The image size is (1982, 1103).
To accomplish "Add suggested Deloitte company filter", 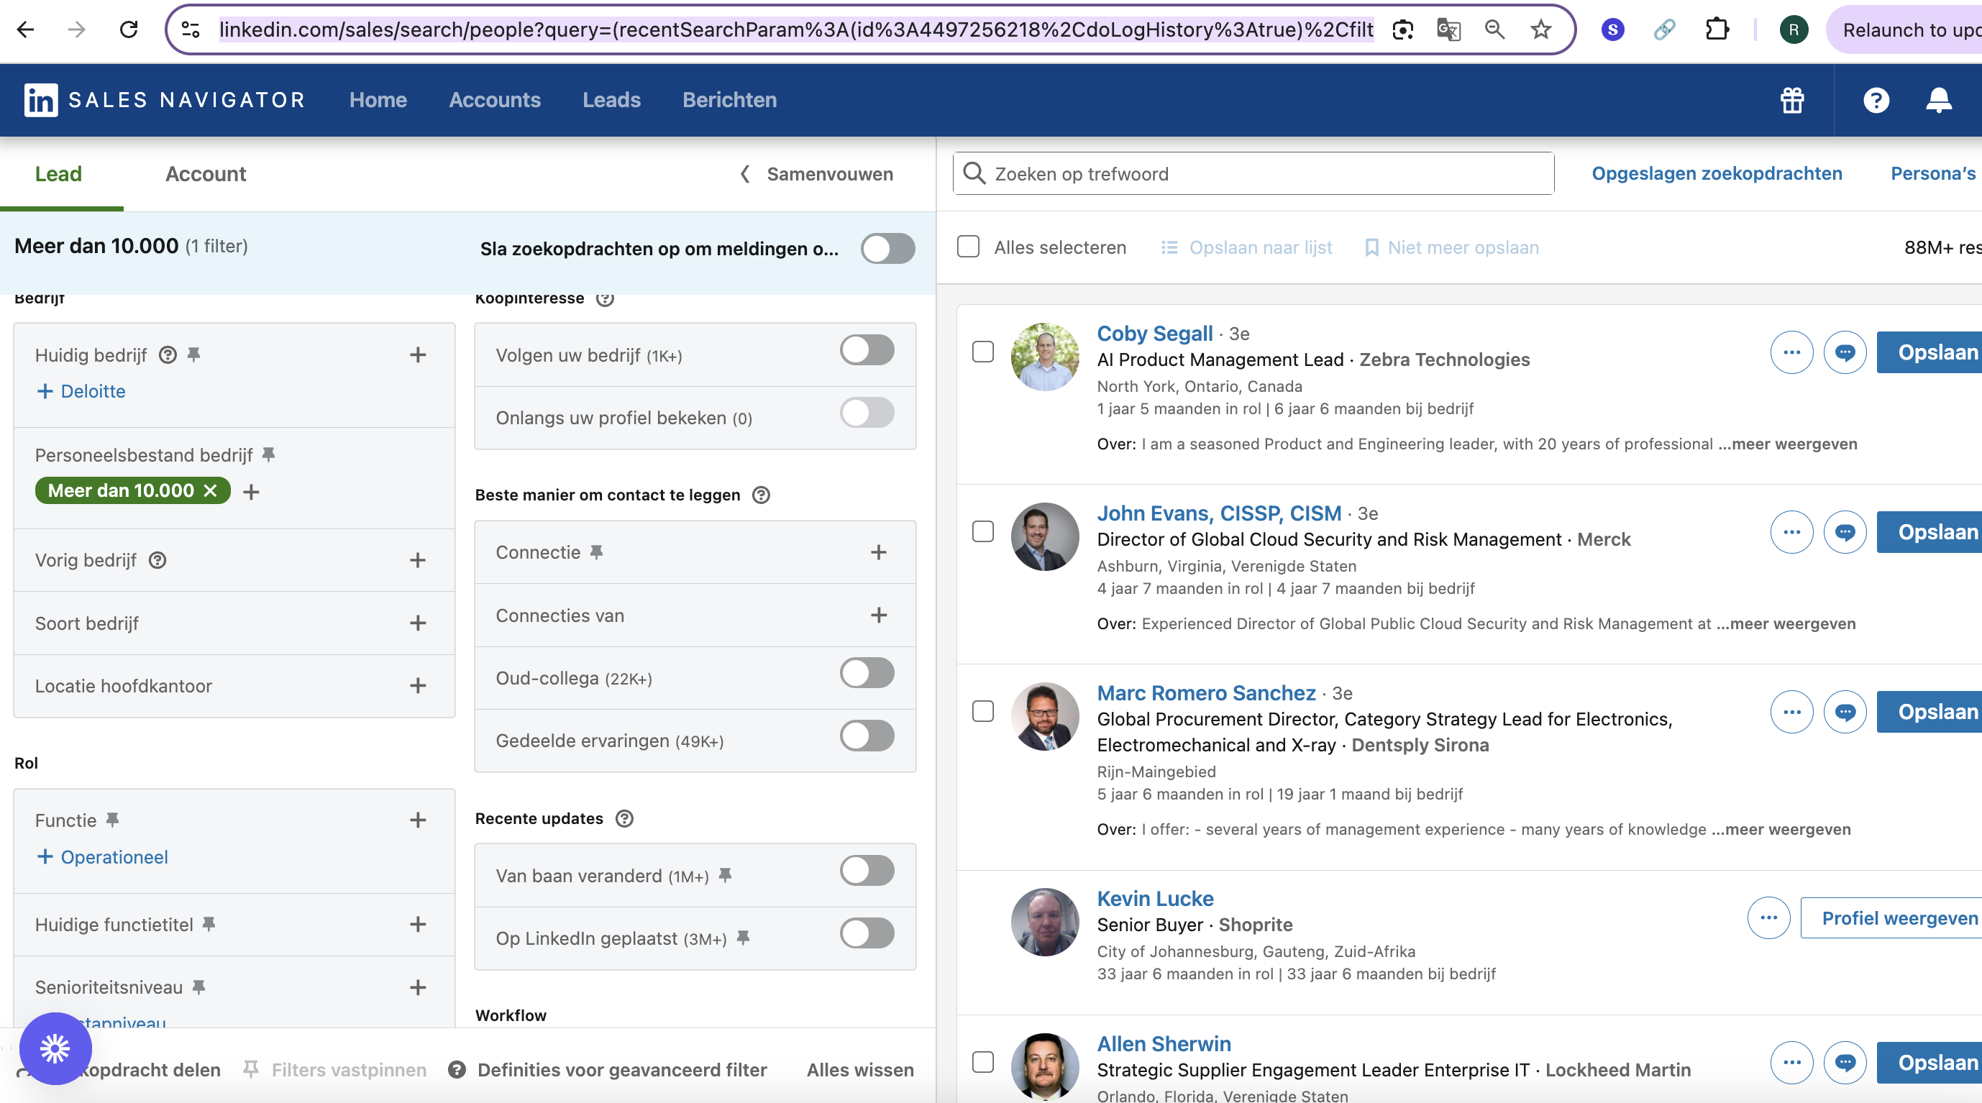I will tap(81, 391).
